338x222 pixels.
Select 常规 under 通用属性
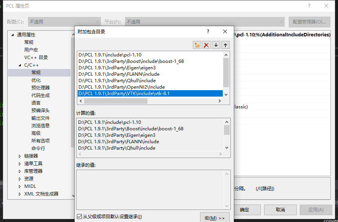[29, 42]
